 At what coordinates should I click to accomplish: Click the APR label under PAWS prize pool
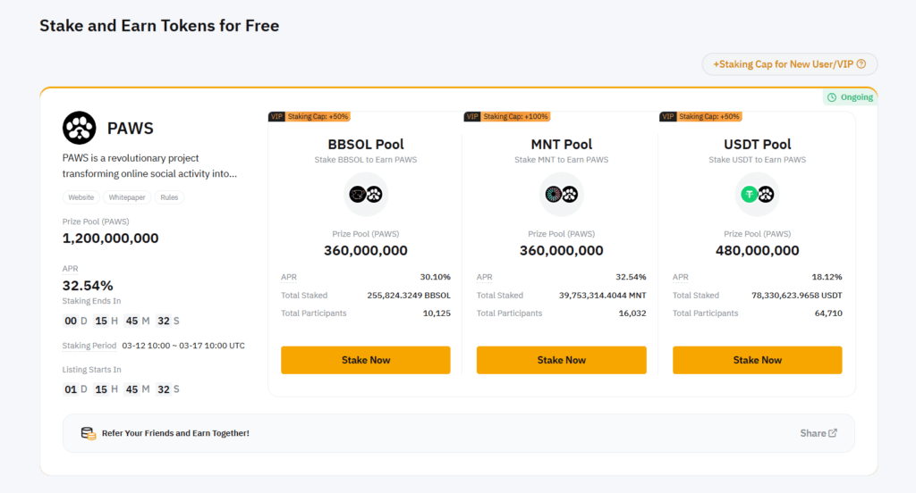point(70,268)
